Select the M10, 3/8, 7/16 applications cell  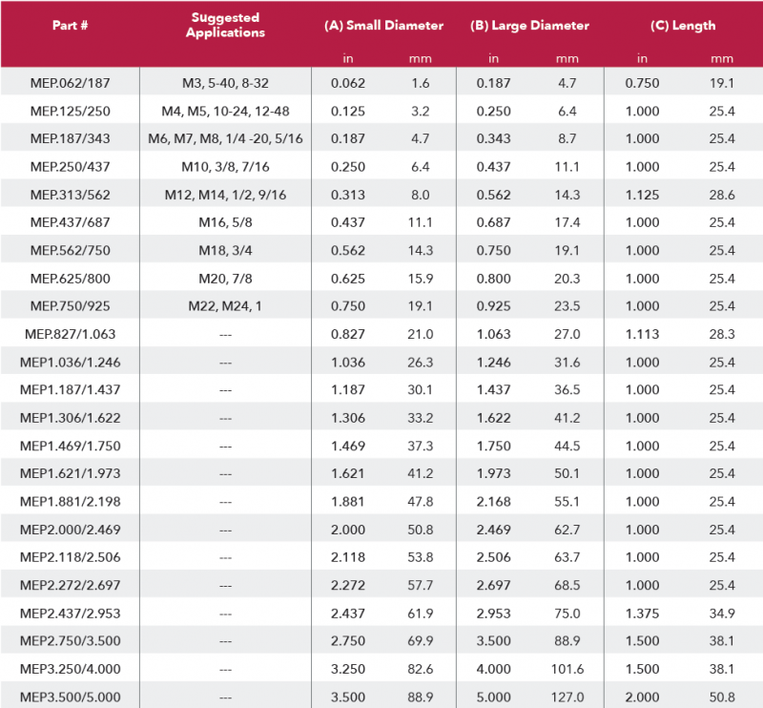(226, 167)
